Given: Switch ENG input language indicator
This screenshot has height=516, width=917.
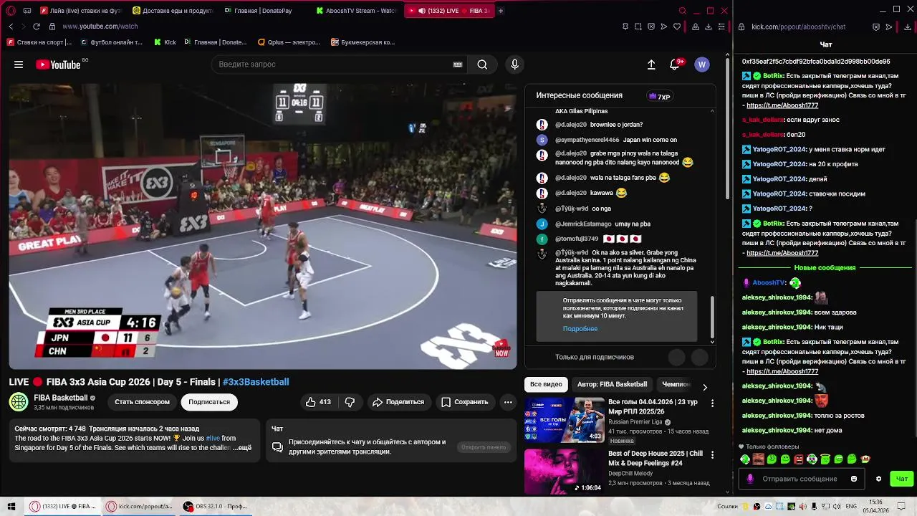Looking at the screenshot, I should click(x=851, y=507).
